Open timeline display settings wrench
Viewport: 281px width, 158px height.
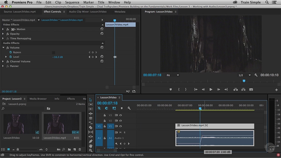(129, 108)
